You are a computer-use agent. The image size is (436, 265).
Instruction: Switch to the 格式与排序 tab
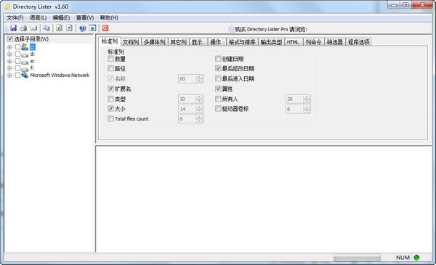(x=242, y=42)
